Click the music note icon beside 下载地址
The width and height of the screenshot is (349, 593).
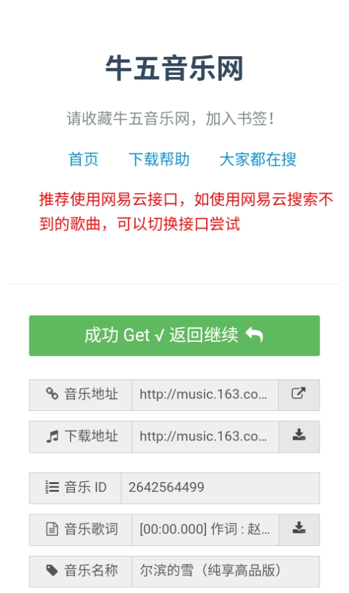(52, 436)
